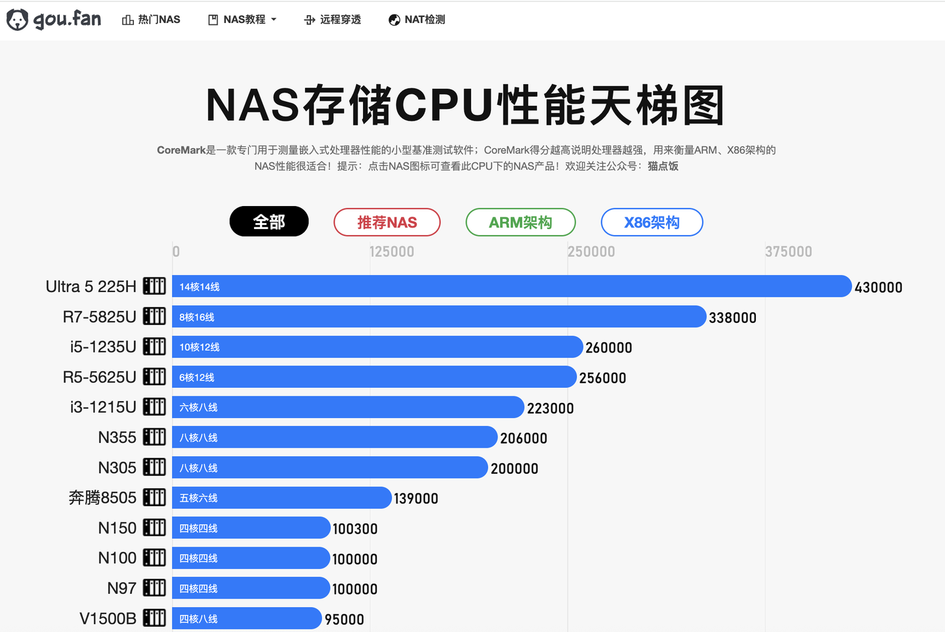Click the N100 label

tap(117, 558)
